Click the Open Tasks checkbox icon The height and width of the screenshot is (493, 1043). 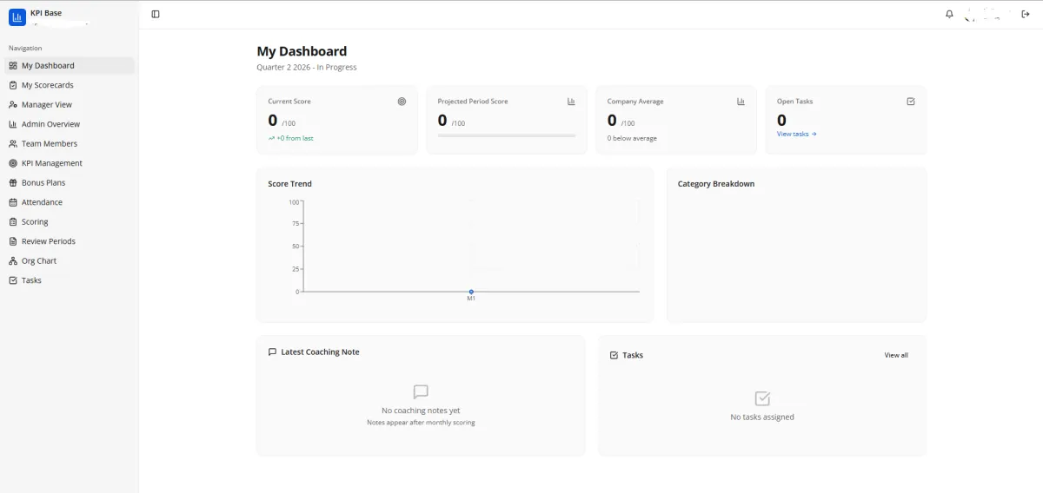pos(911,102)
